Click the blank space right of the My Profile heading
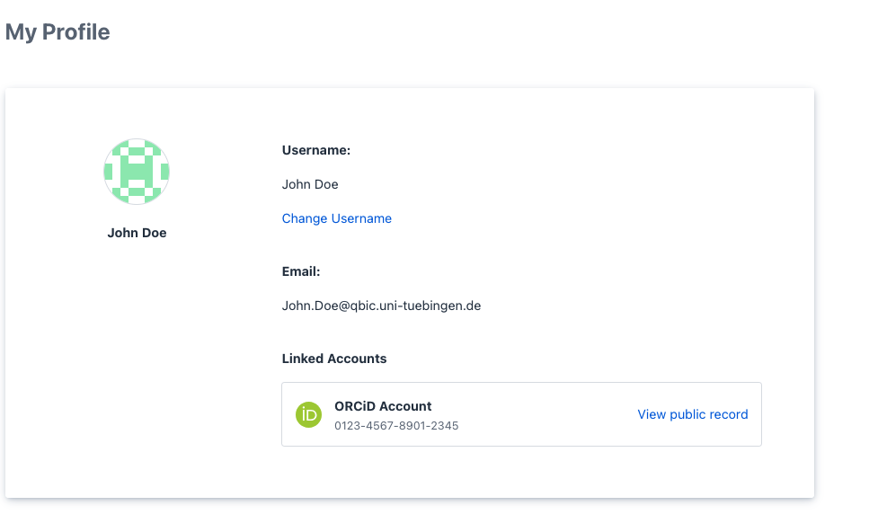 (x=449, y=32)
